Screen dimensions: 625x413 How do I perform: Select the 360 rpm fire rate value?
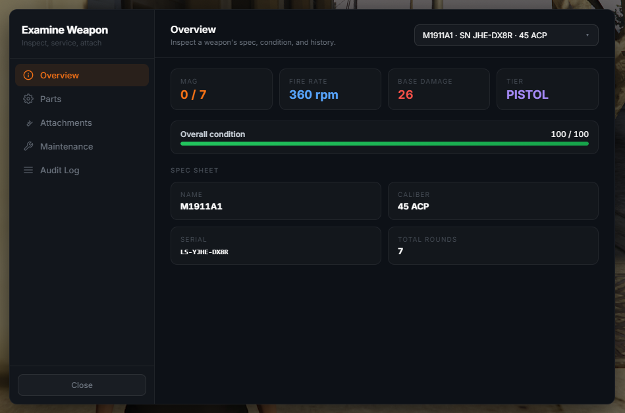(313, 94)
